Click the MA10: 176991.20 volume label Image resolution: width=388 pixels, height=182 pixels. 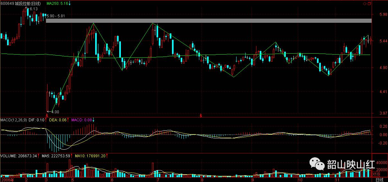[90, 156]
